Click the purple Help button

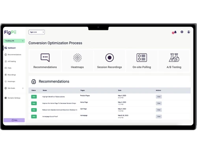[x=14, y=120]
